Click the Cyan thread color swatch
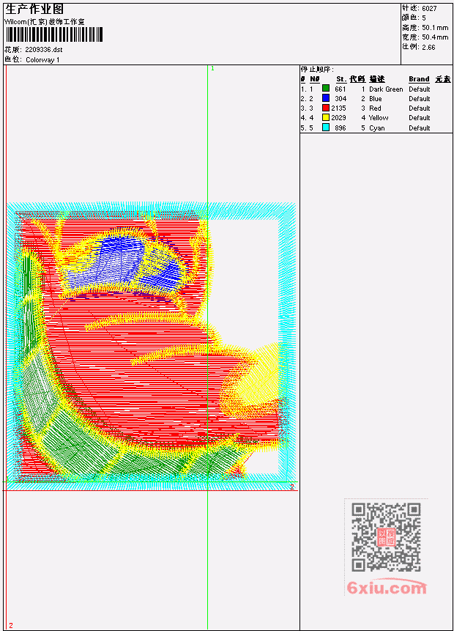This screenshot has width=454, height=631. point(326,128)
